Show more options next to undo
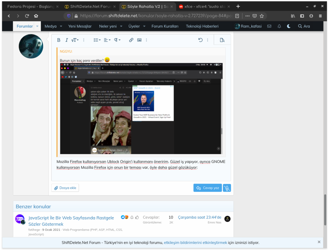Viewport: 329px width, 251px height. click(208, 40)
